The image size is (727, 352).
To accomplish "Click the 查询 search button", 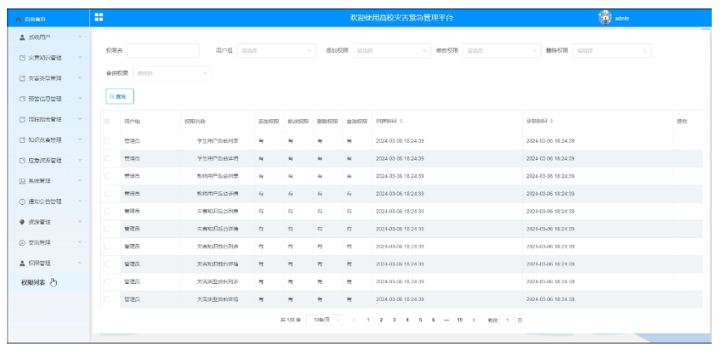I will coord(120,96).
